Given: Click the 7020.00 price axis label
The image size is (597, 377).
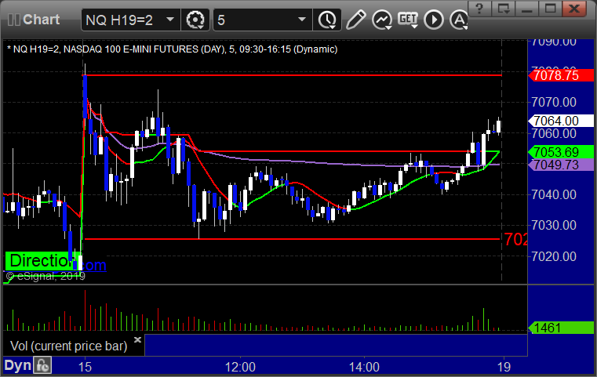Looking at the screenshot, I should 554,256.
